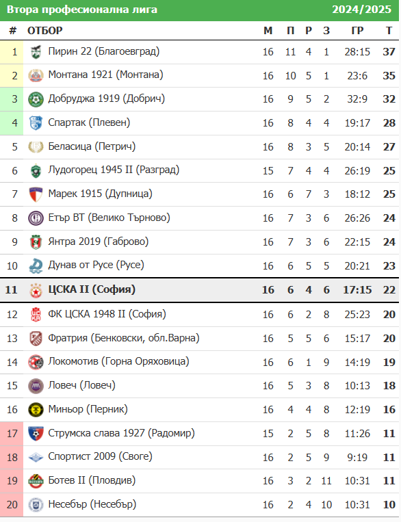
Task: Click the ГР goals column header
Action: pos(357,31)
